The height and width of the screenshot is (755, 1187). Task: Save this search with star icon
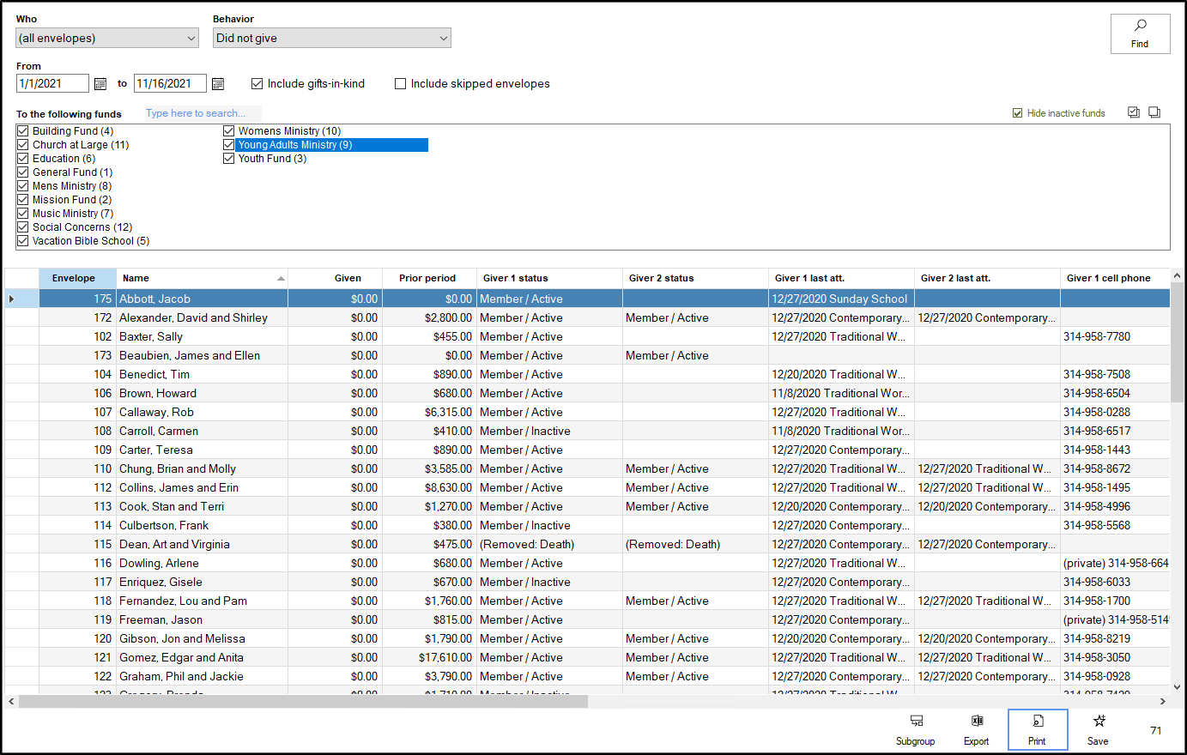tap(1098, 729)
